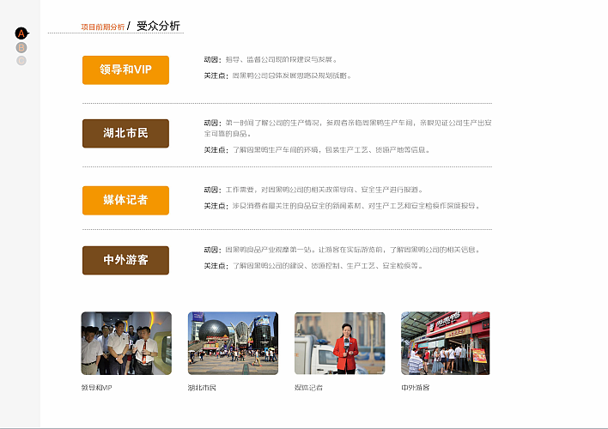Select the section C circle marker
This screenshot has height=429, width=608.
pyautogui.click(x=21, y=60)
